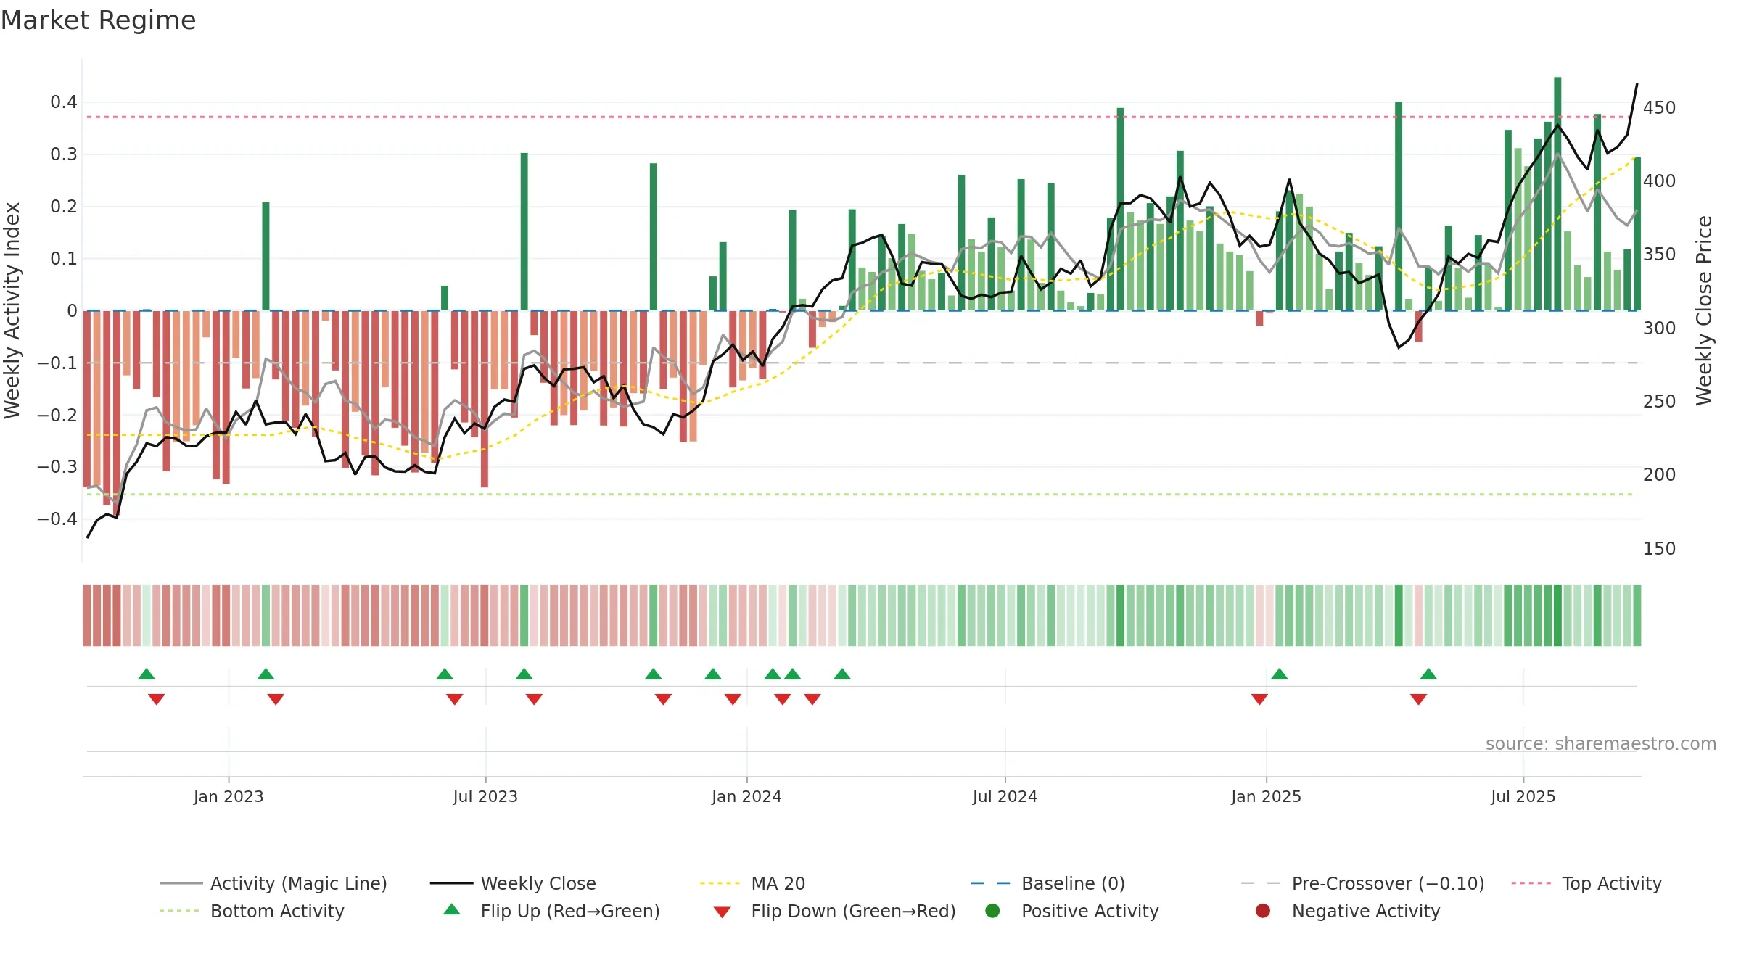
Task: Toggle the Activity (Magic Line) legend entry
Action: 273,883
